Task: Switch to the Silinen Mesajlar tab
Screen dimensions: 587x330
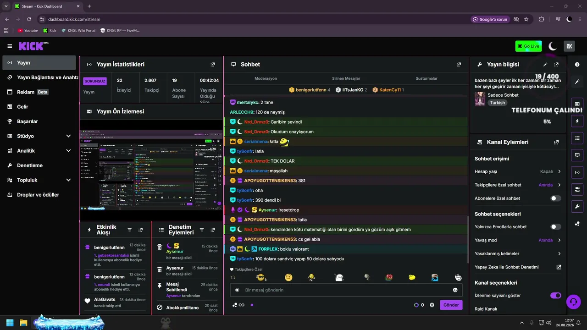Action: pos(346,78)
